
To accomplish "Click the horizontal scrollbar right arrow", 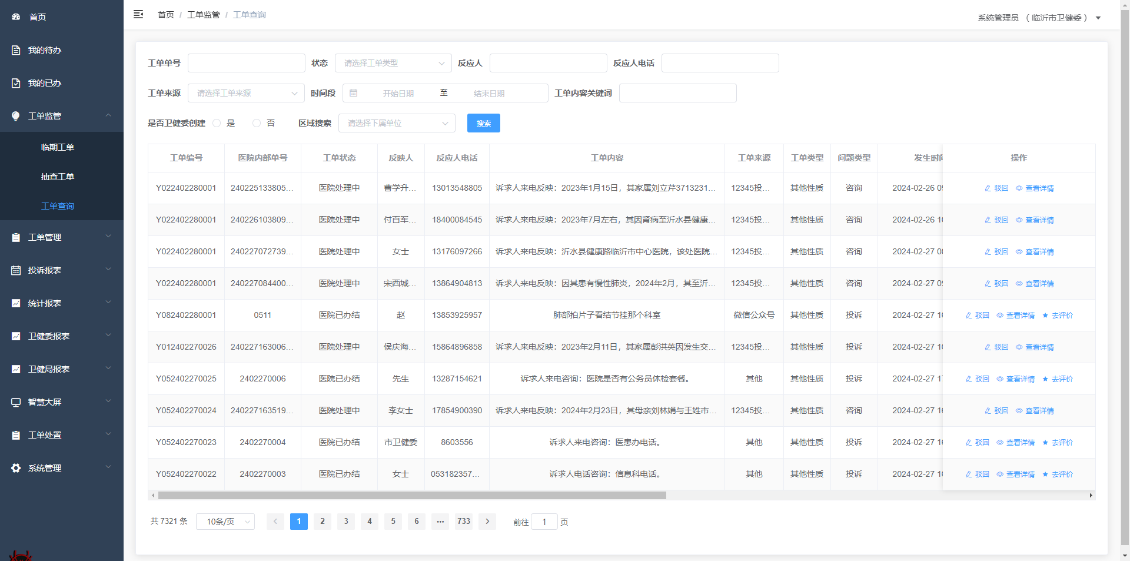I will 1091,496.
